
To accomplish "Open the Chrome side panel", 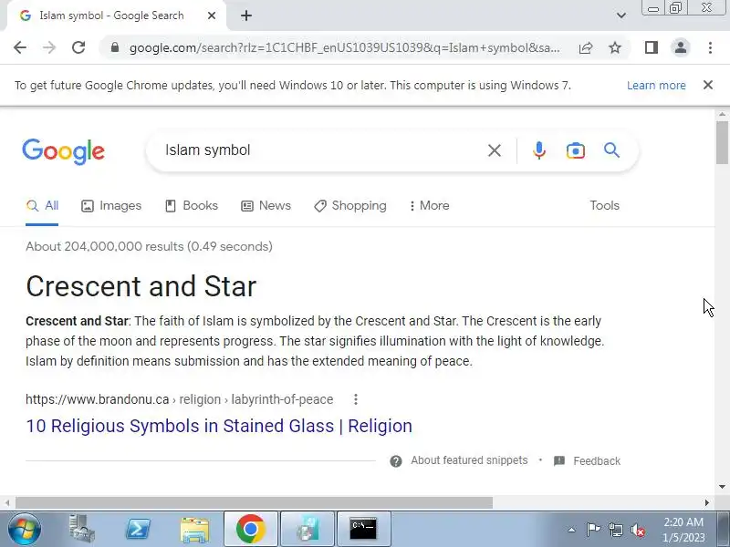I will 652,47.
